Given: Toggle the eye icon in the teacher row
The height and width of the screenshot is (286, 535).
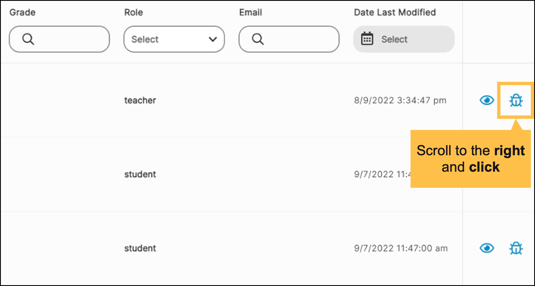Looking at the screenshot, I should pos(487,100).
